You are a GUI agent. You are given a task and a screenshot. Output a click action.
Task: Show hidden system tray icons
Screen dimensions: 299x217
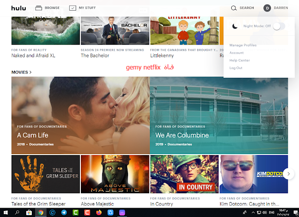pyautogui.click(x=253, y=213)
